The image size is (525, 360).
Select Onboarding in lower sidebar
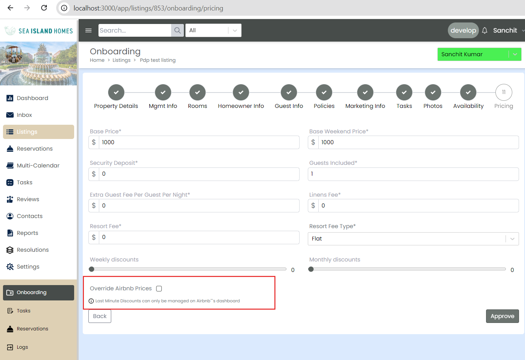click(39, 293)
